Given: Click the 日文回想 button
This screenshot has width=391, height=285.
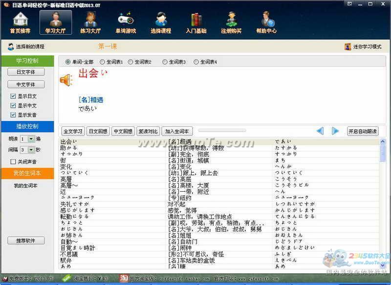Looking at the screenshot, I should click(x=98, y=131).
